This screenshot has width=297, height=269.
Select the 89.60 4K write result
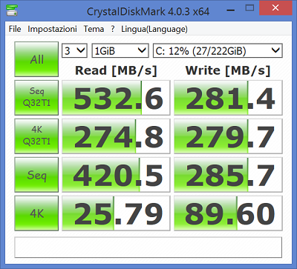tap(228, 213)
